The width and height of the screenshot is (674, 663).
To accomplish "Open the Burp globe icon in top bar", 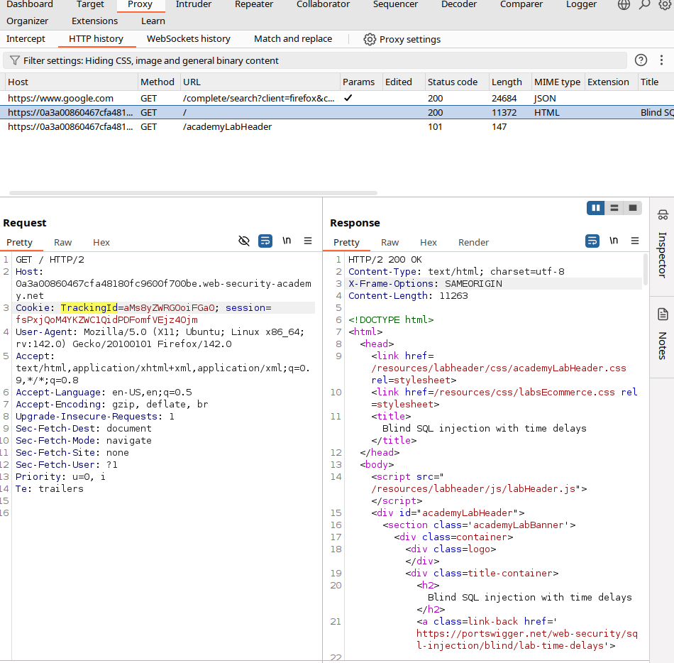I will click(624, 5).
